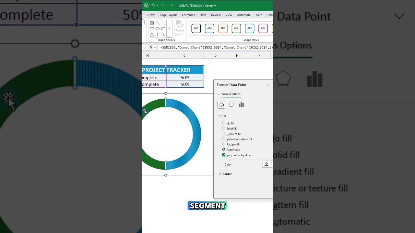Select the Rectangle shape
The height and width of the screenshot is (233, 415).
coord(152,29)
